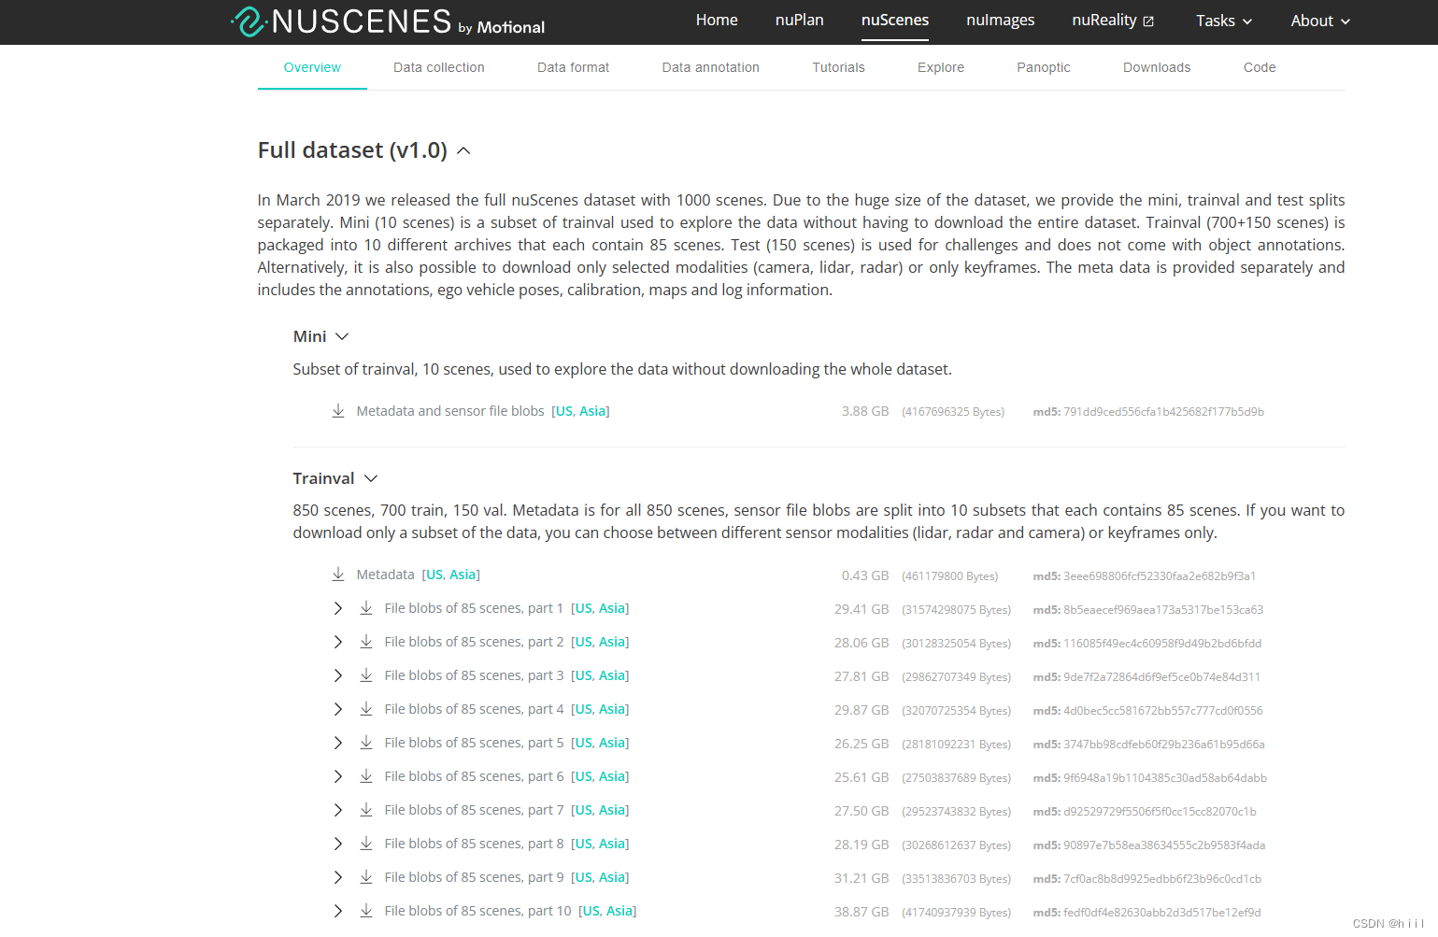This screenshot has width=1438, height=937.
Task: Go to Home in top navigation
Action: [717, 20]
